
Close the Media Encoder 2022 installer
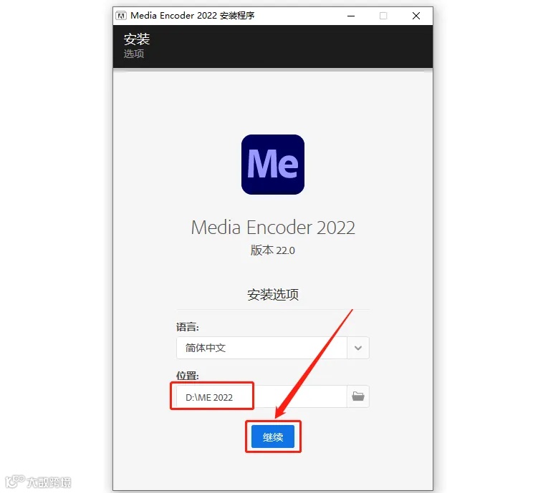point(416,16)
